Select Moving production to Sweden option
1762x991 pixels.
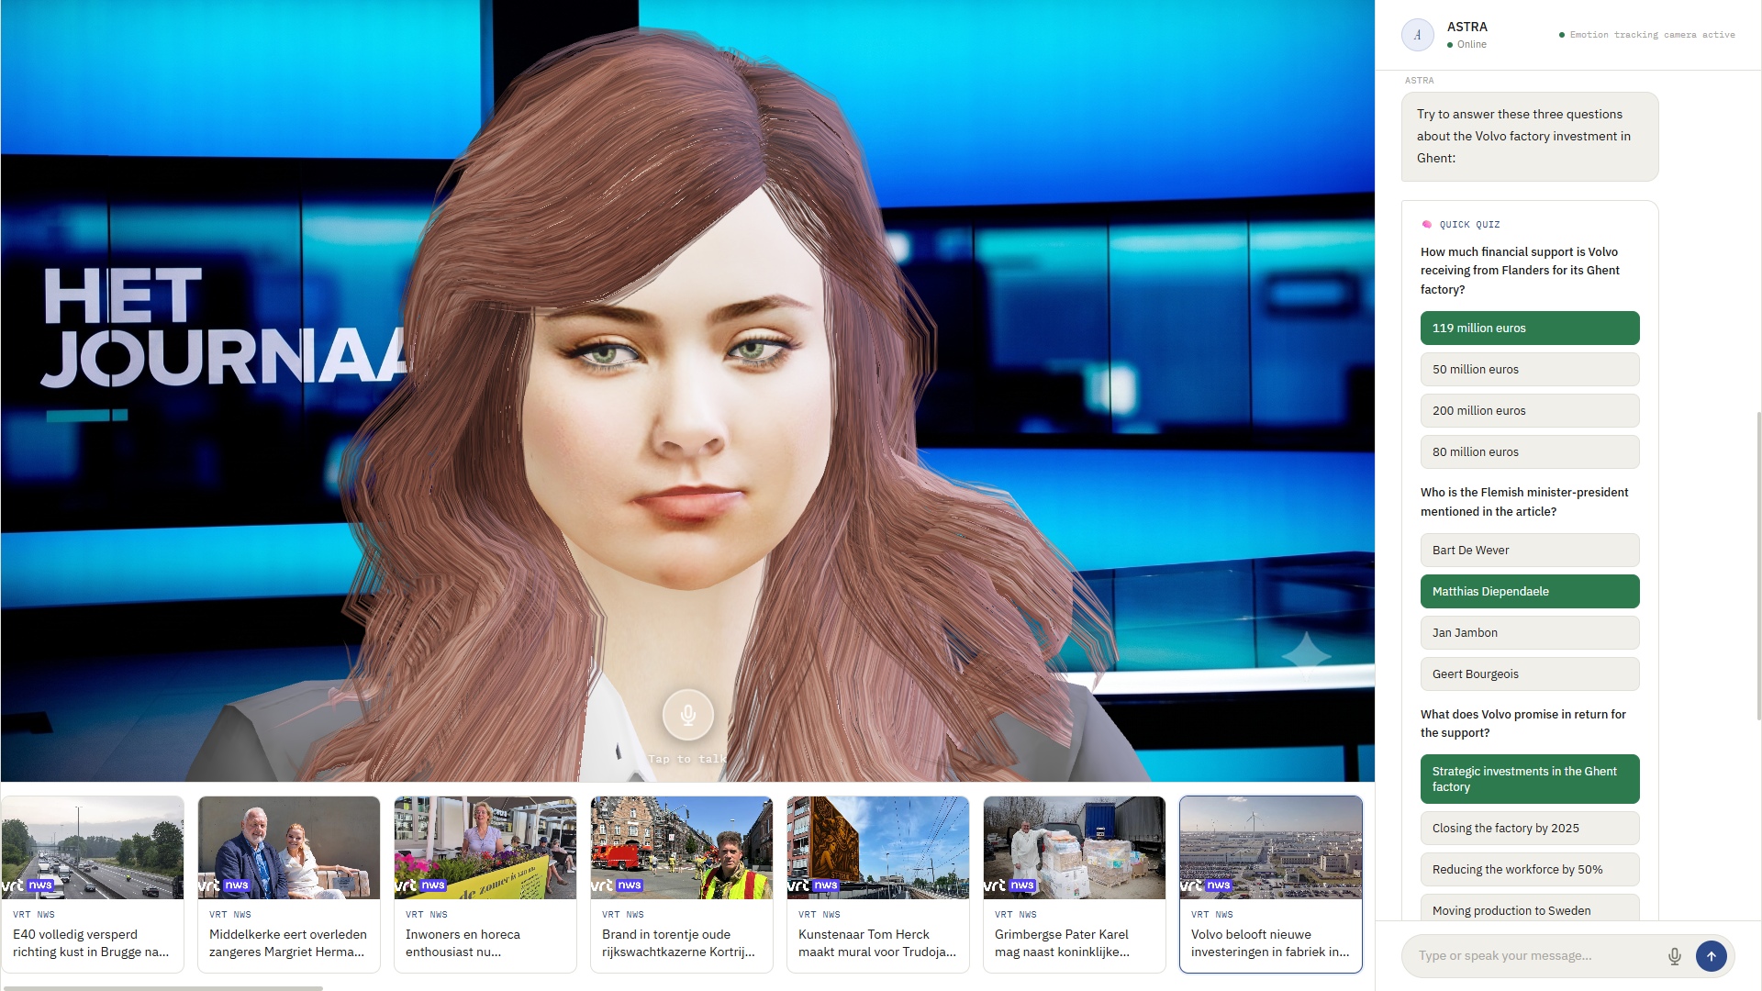(x=1530, y=908)
